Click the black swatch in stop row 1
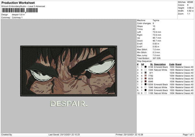This screenshot has height=137, width=195. point(146,67)
